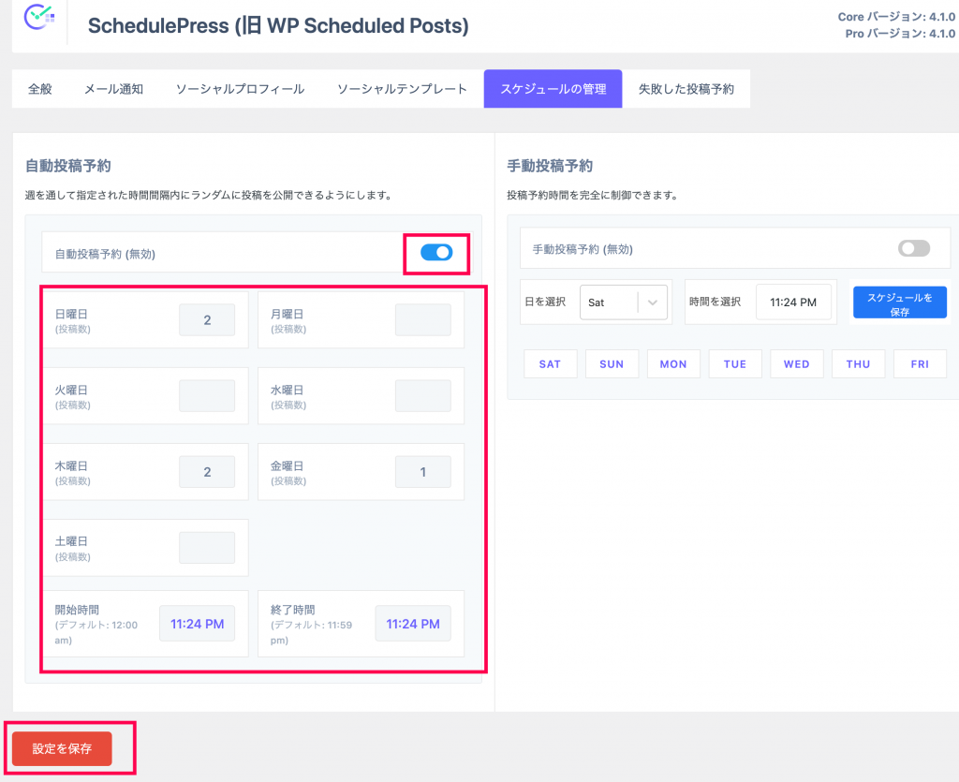The height and width of the screenshot is (782, 959).
Task: Open the 失敗した投稿予約 tab
Action: click(686, 89)
